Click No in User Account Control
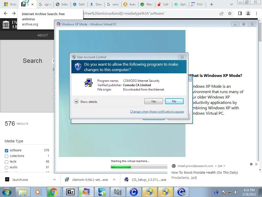Screen dimensions: 262x197 point(174,101)
